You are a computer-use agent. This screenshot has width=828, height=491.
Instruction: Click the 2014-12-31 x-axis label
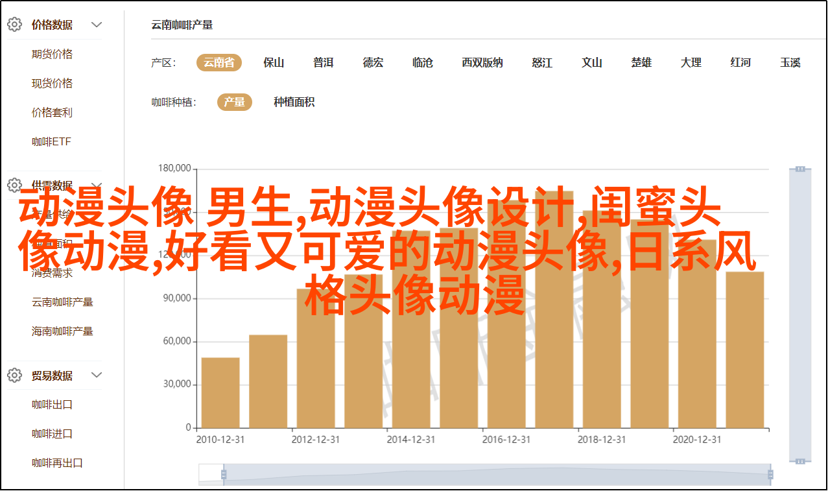coord(411,439)
